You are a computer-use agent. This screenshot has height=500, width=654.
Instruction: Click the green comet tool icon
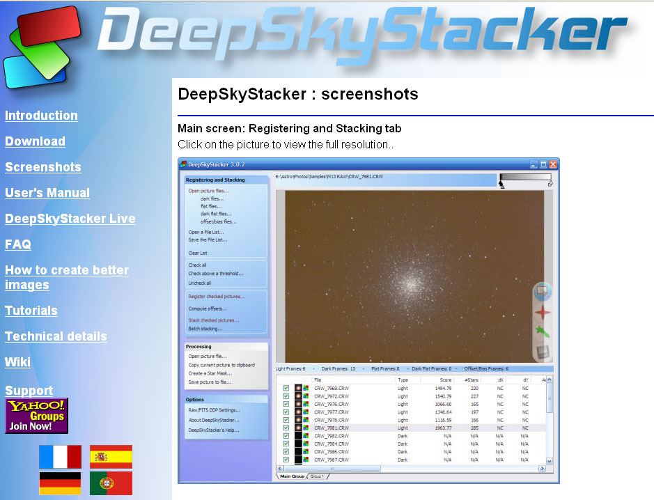point(542,332)
